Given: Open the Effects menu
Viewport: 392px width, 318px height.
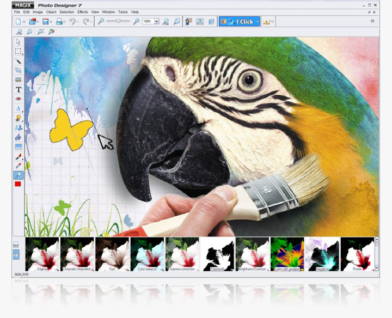Looking at the screenshot, I should pos(83,12).
